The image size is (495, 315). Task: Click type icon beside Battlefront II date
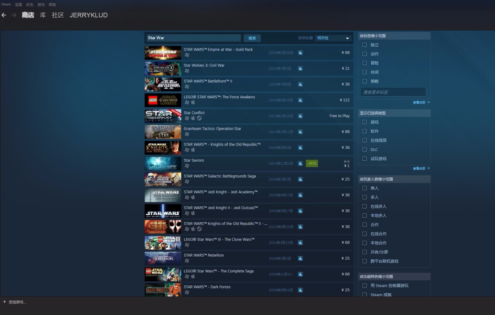[x=300, y=84]
